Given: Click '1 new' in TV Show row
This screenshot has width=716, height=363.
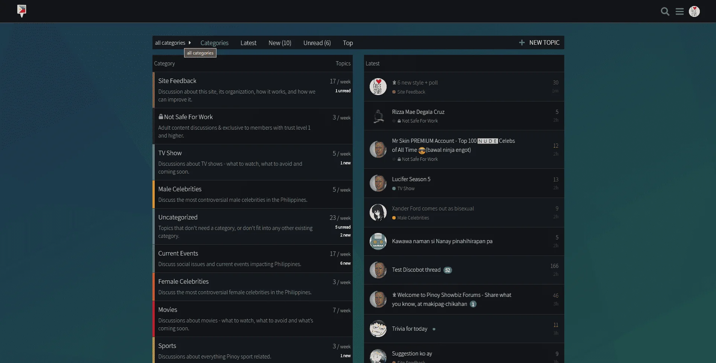Looking at the screenshot, I should coord(345,163).
